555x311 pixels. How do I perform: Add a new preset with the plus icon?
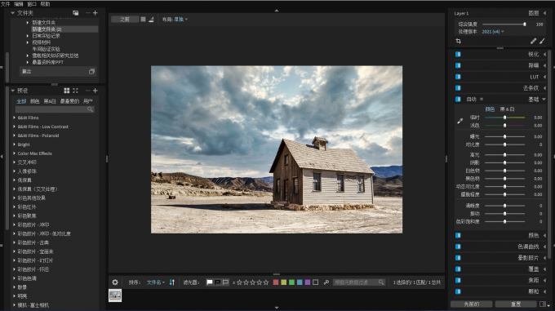click(95, 91)
